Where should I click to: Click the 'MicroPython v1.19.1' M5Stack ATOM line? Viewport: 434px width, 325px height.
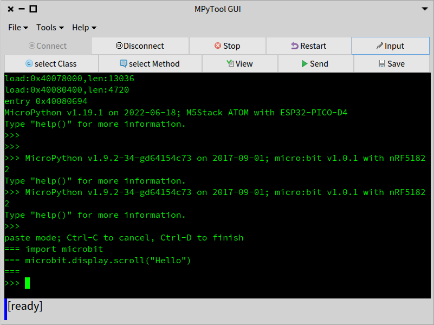[x=176, y=113]
